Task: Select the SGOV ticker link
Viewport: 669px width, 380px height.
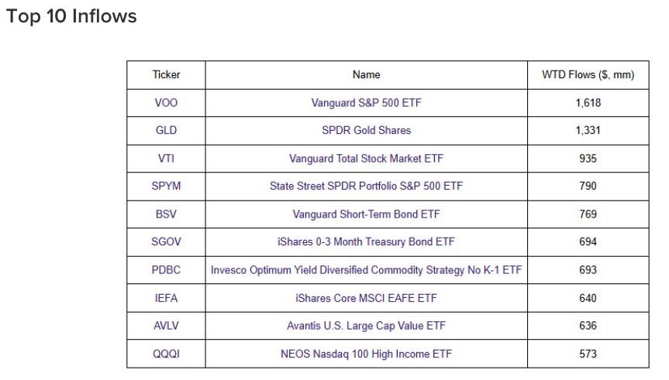Action: tap(166, 242)
